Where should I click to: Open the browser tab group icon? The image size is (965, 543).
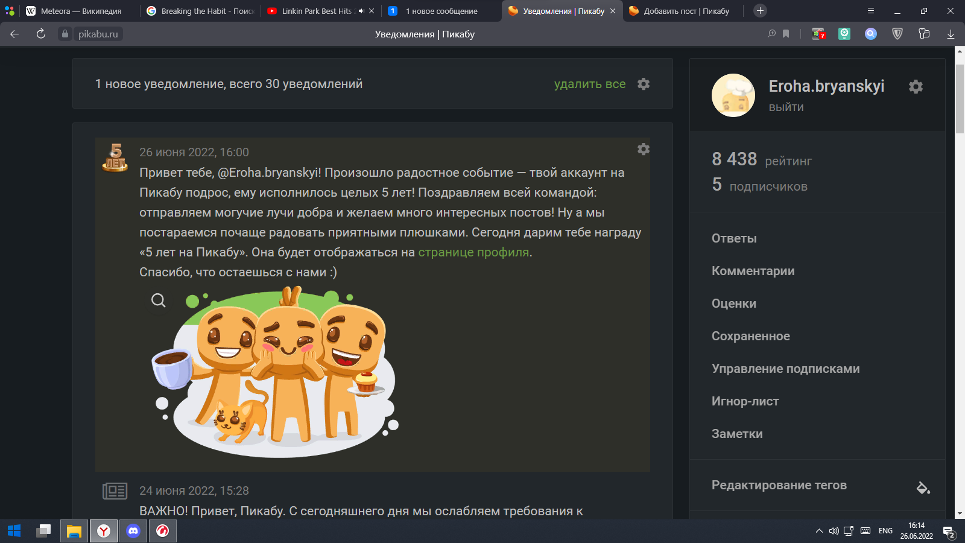click(10, 11)
